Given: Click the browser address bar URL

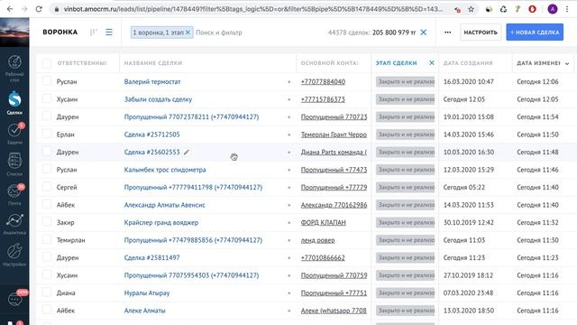Looking at the screenshot, I should pyautogui.click(x=253, y=9).
